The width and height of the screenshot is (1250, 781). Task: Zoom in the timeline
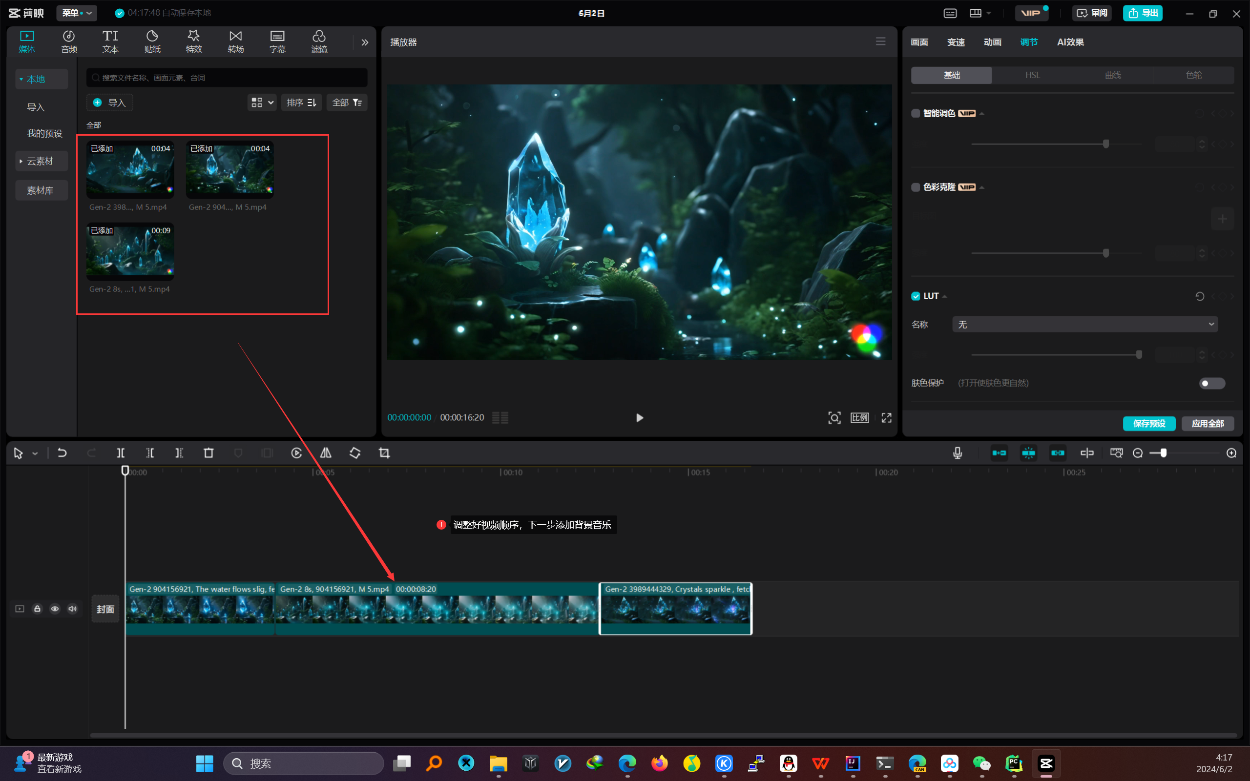coord(1231,453)
